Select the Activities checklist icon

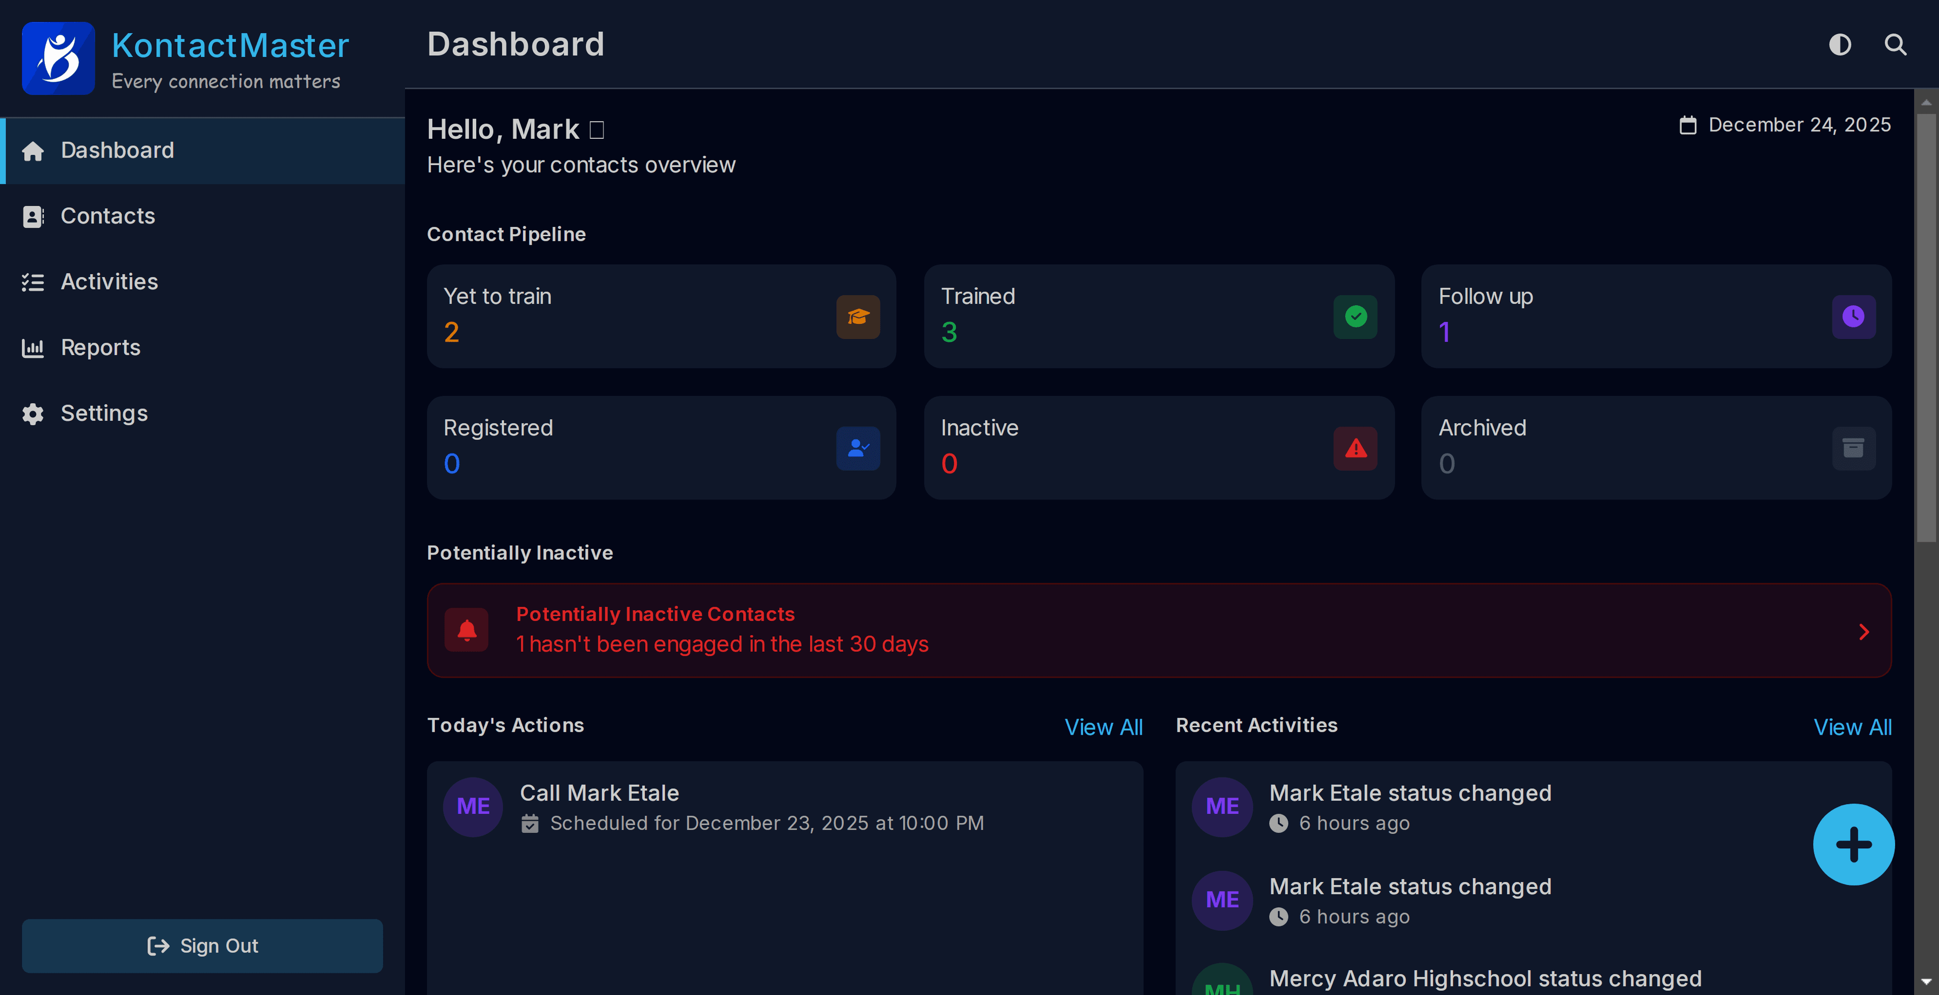point(33,281)
